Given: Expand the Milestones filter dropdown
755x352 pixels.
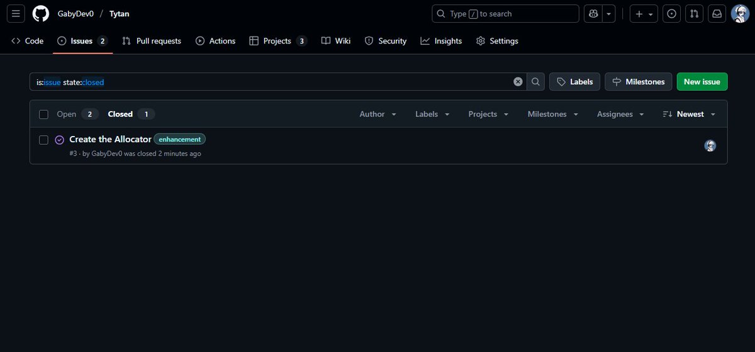Looking at the screenshot, I should tap(553, 114).
